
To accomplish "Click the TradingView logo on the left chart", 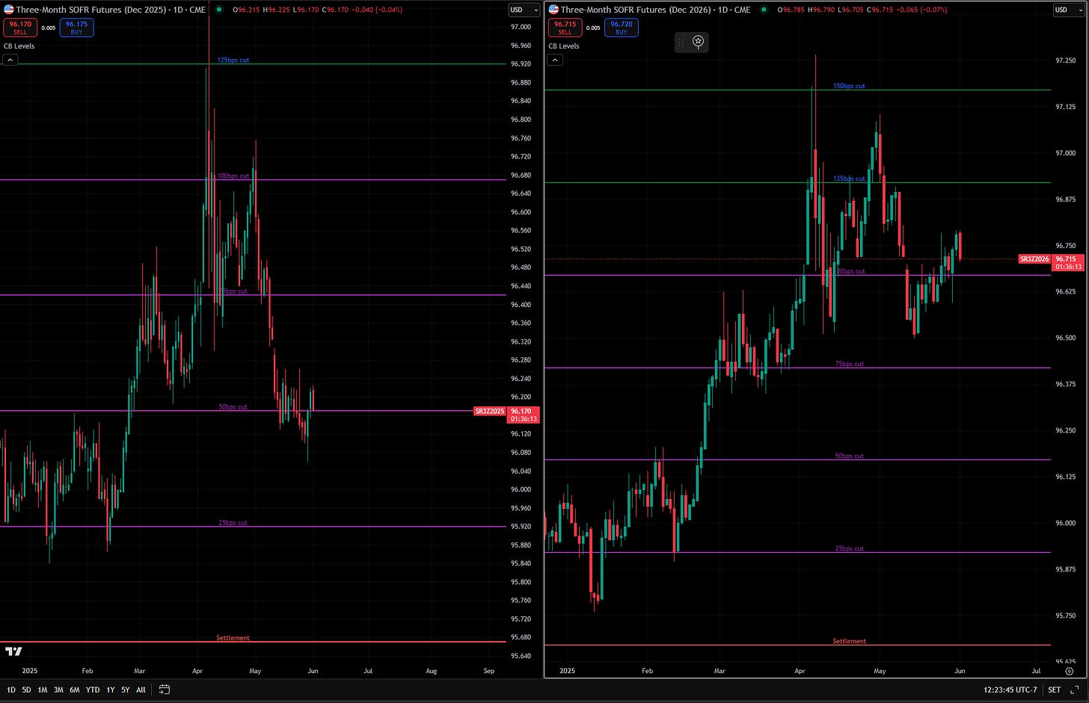I will click(x=13, y=651).
